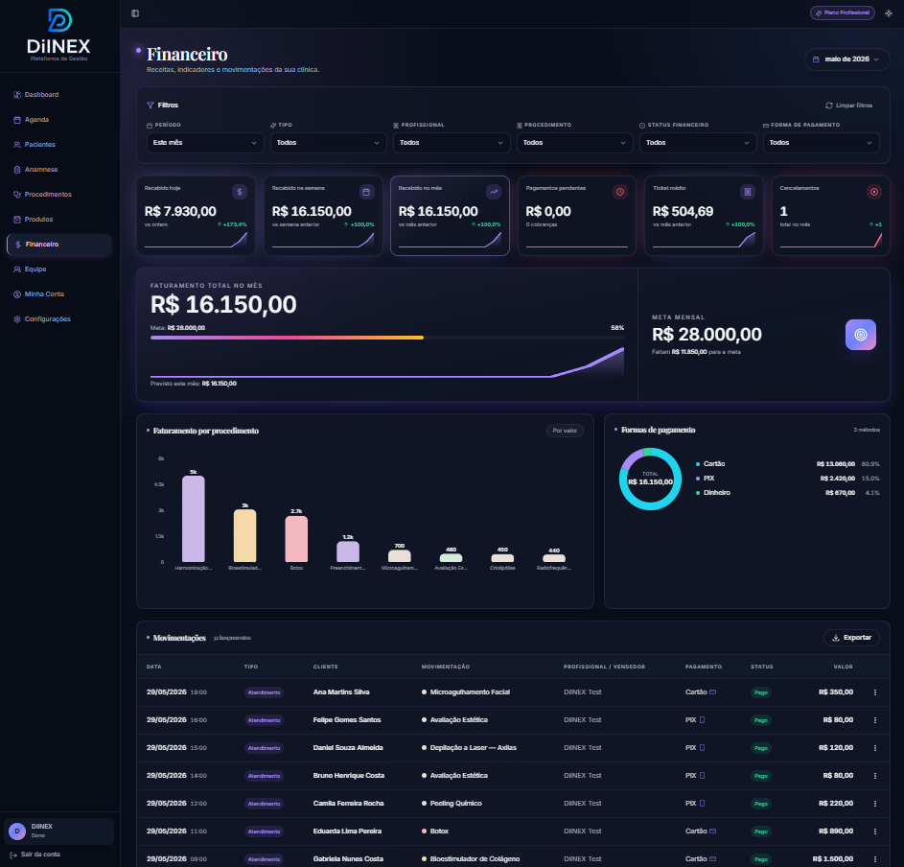This screenshot has height=867, width=904.
Task: Click the Meta Mensal target icon
Action: 860,335
